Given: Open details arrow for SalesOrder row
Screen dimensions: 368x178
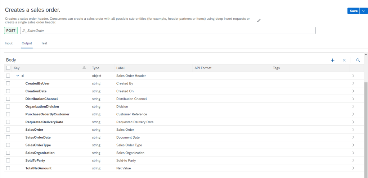Looking at the screenshot, I should click(353, 130).
